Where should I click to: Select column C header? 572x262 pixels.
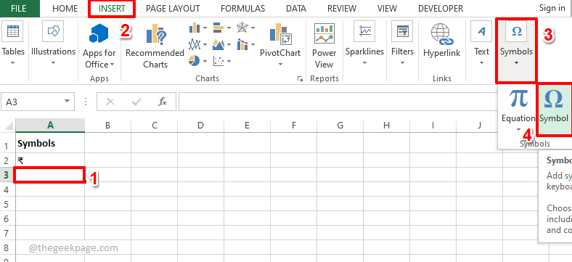click(x=155, y=126)
